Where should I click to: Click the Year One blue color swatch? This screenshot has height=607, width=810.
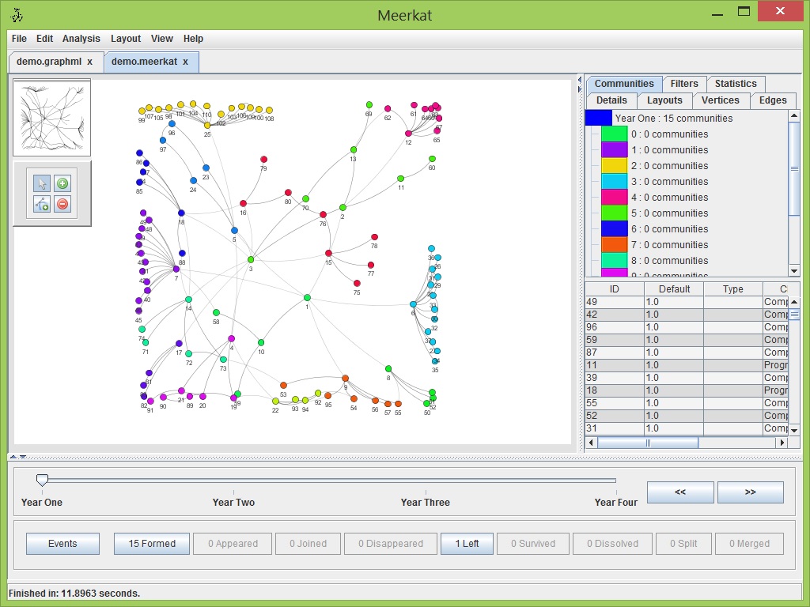tap(599, 118)
